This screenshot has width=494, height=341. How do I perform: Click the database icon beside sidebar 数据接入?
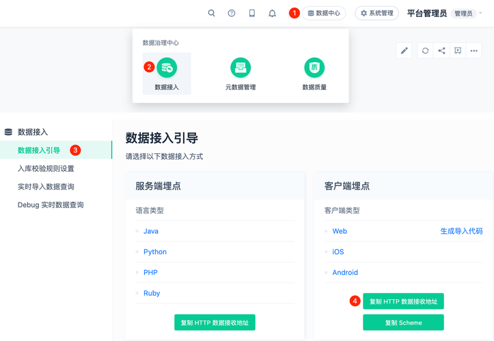click(8, 132)
